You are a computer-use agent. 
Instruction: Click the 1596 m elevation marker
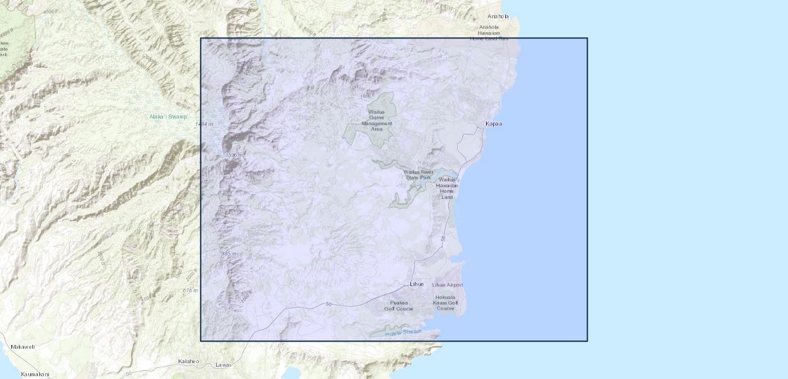click(x=234, y=155)
